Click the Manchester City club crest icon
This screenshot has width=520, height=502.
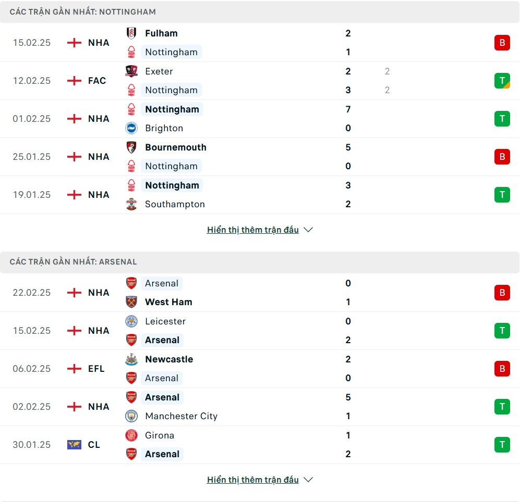pos(131,416)
